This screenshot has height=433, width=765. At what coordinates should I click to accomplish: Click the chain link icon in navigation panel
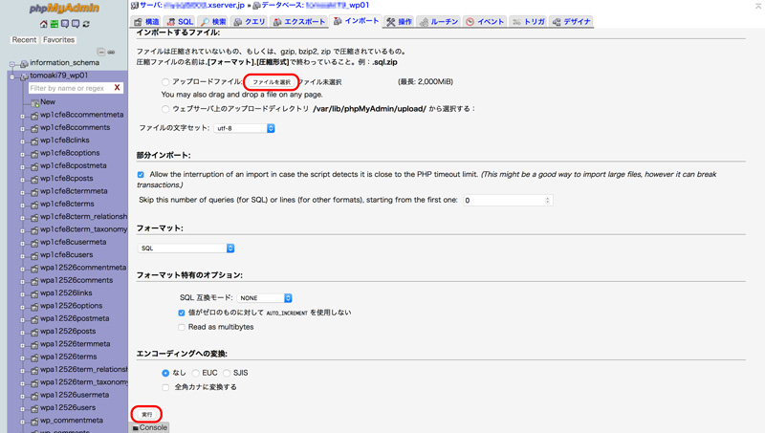111,52
